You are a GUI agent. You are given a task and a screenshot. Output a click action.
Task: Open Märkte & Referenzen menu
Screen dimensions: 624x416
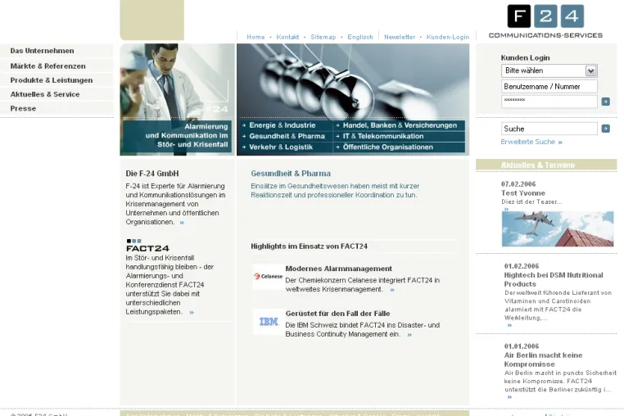click(47, 66)
